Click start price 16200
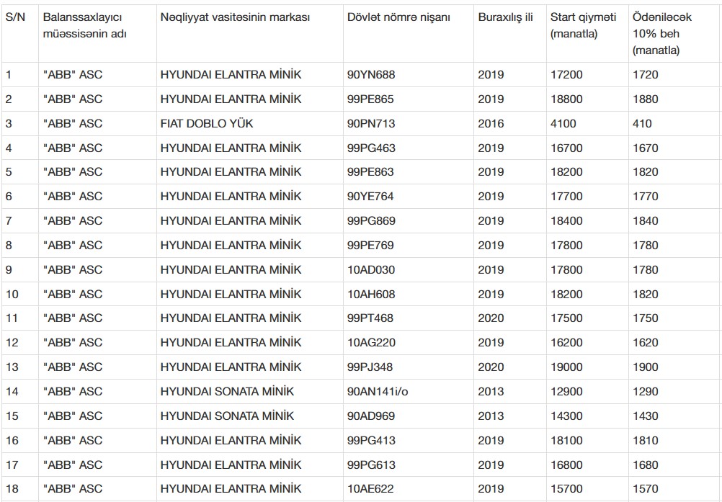 point(566,342)
